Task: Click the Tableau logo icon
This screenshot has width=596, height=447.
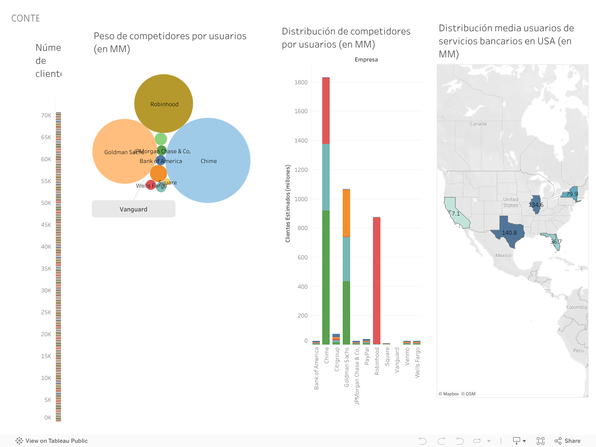Action: pyautogui.click(x=19, y=441)
